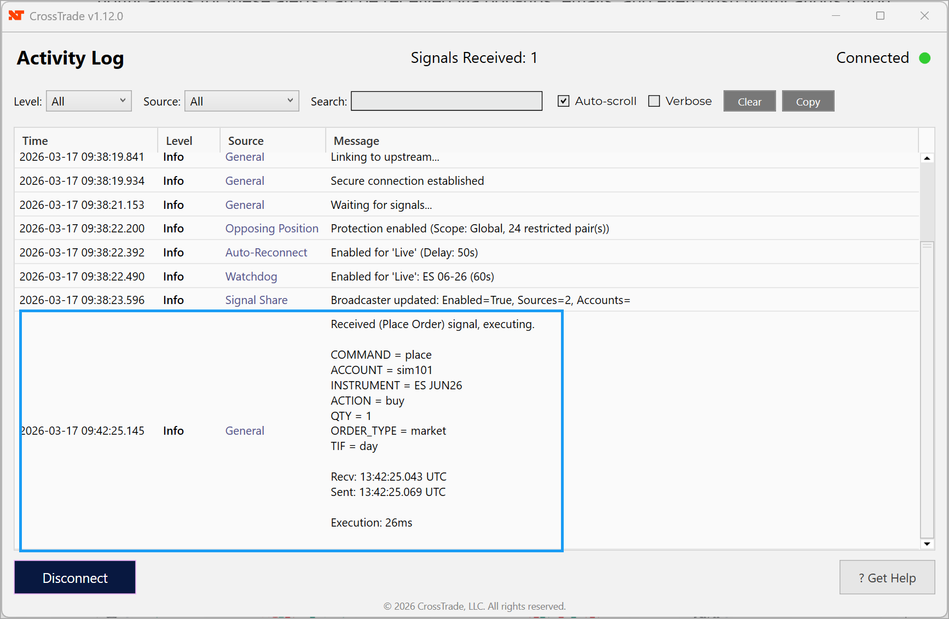Minimize the CrossTrade window
Viewport: 949px width, 619px height.
click(x=836, y=16)
